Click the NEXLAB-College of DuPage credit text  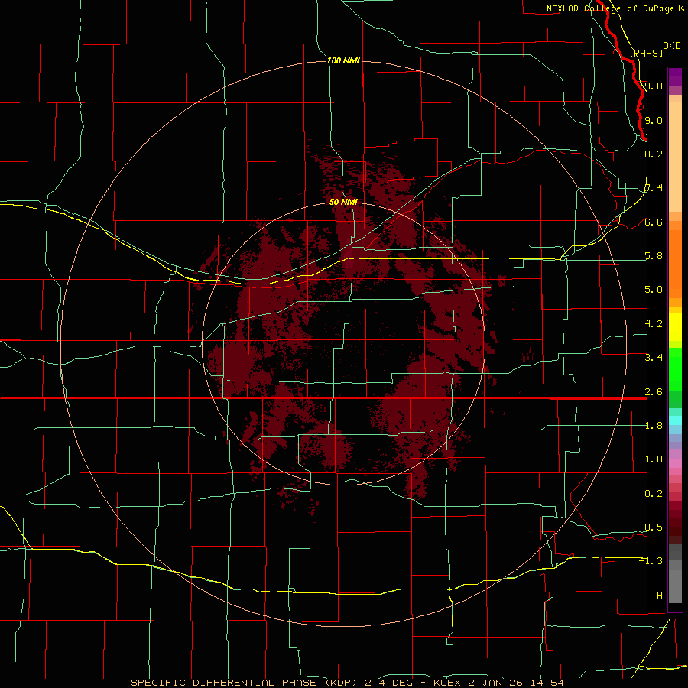[612, 8]
